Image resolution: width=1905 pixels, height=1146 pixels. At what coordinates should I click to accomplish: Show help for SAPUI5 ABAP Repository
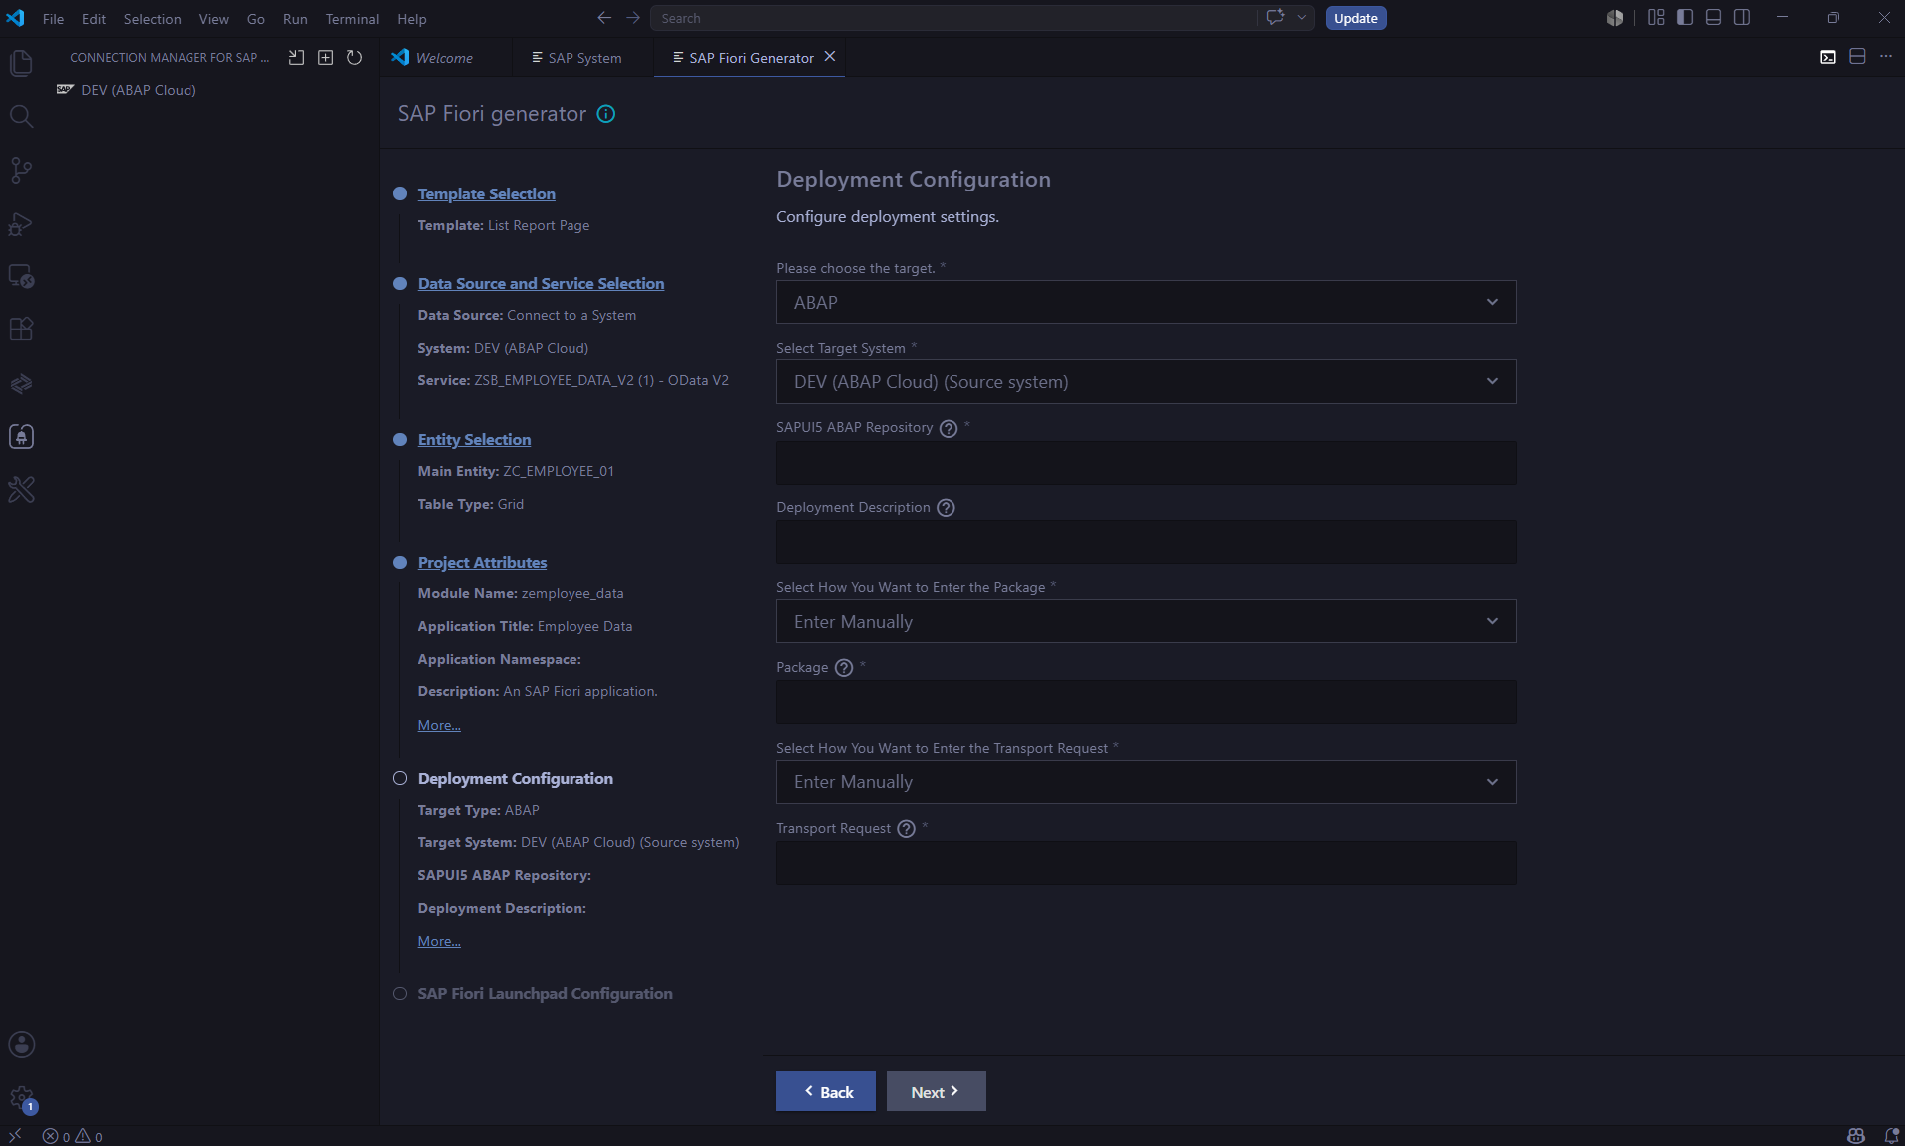[949, 428]
